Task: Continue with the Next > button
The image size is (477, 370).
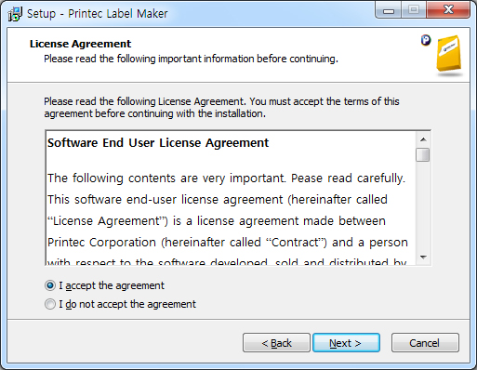Action: [x=346, y=343]
